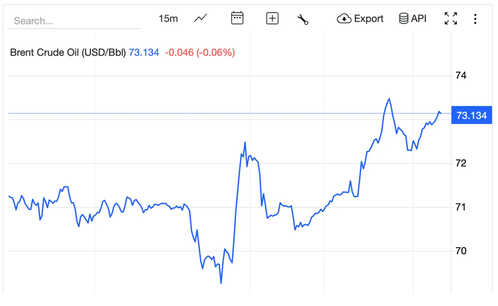Open the three-dot more options menu
498x306 pixels.
[475, 19]
